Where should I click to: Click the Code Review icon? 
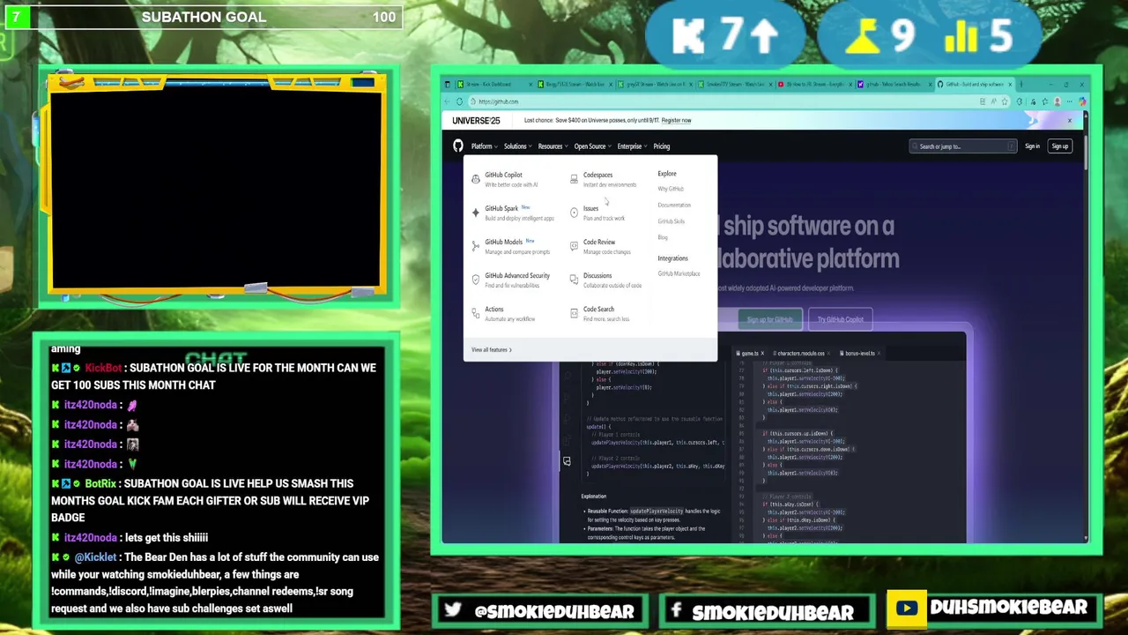[574, 246]
